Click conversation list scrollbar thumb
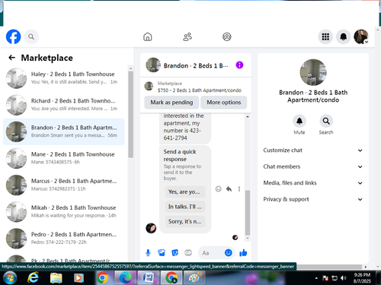 (130, 115)
